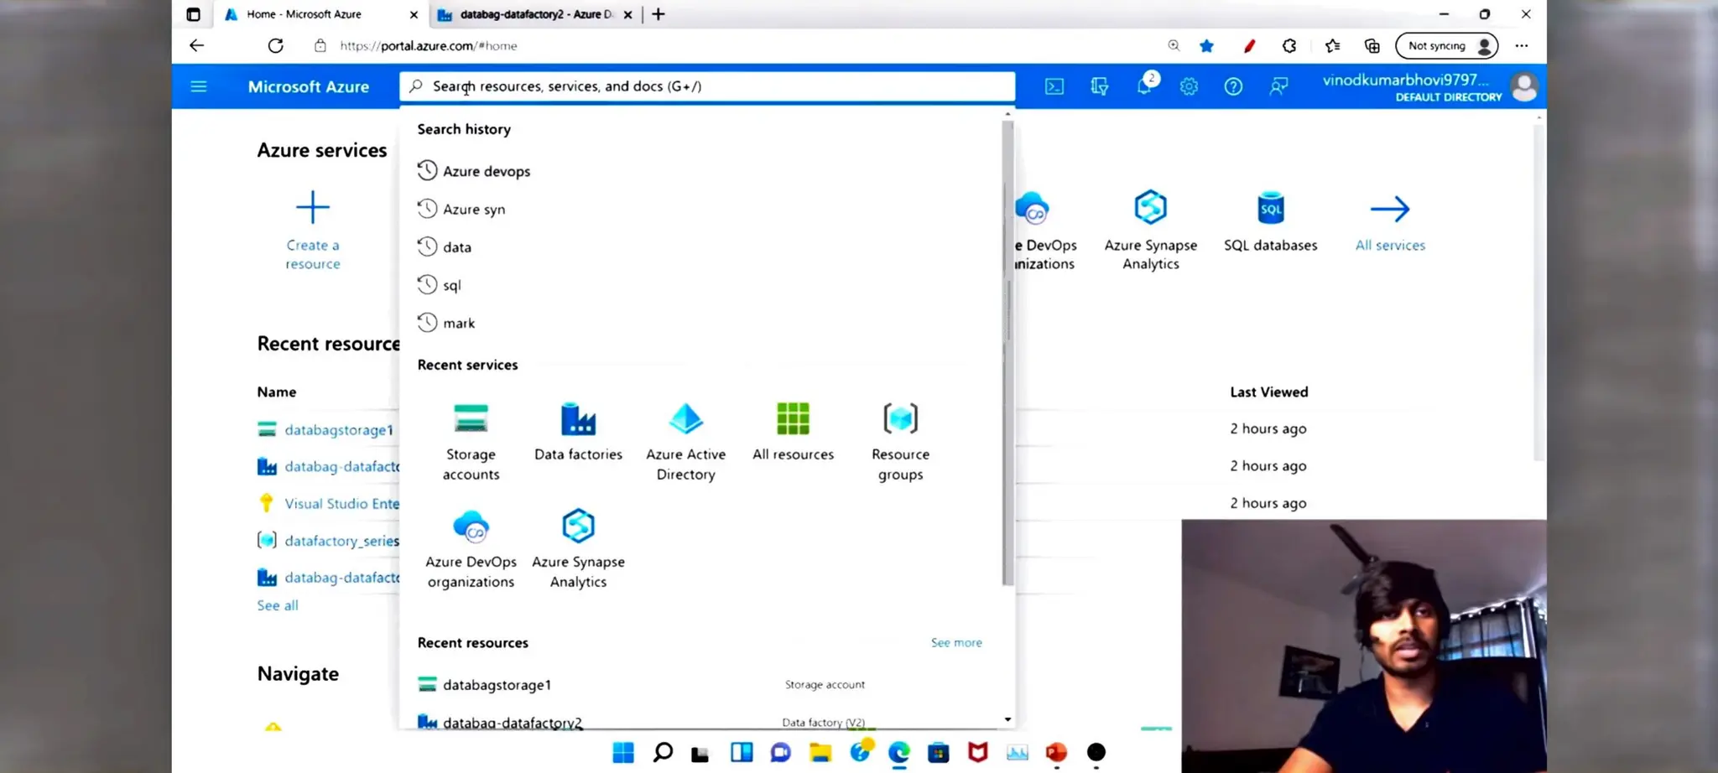The width and height of the screenshot is (1718, 773).
Task: Open browser settings ellipsis menu
Action: [x=1522, y=45]
